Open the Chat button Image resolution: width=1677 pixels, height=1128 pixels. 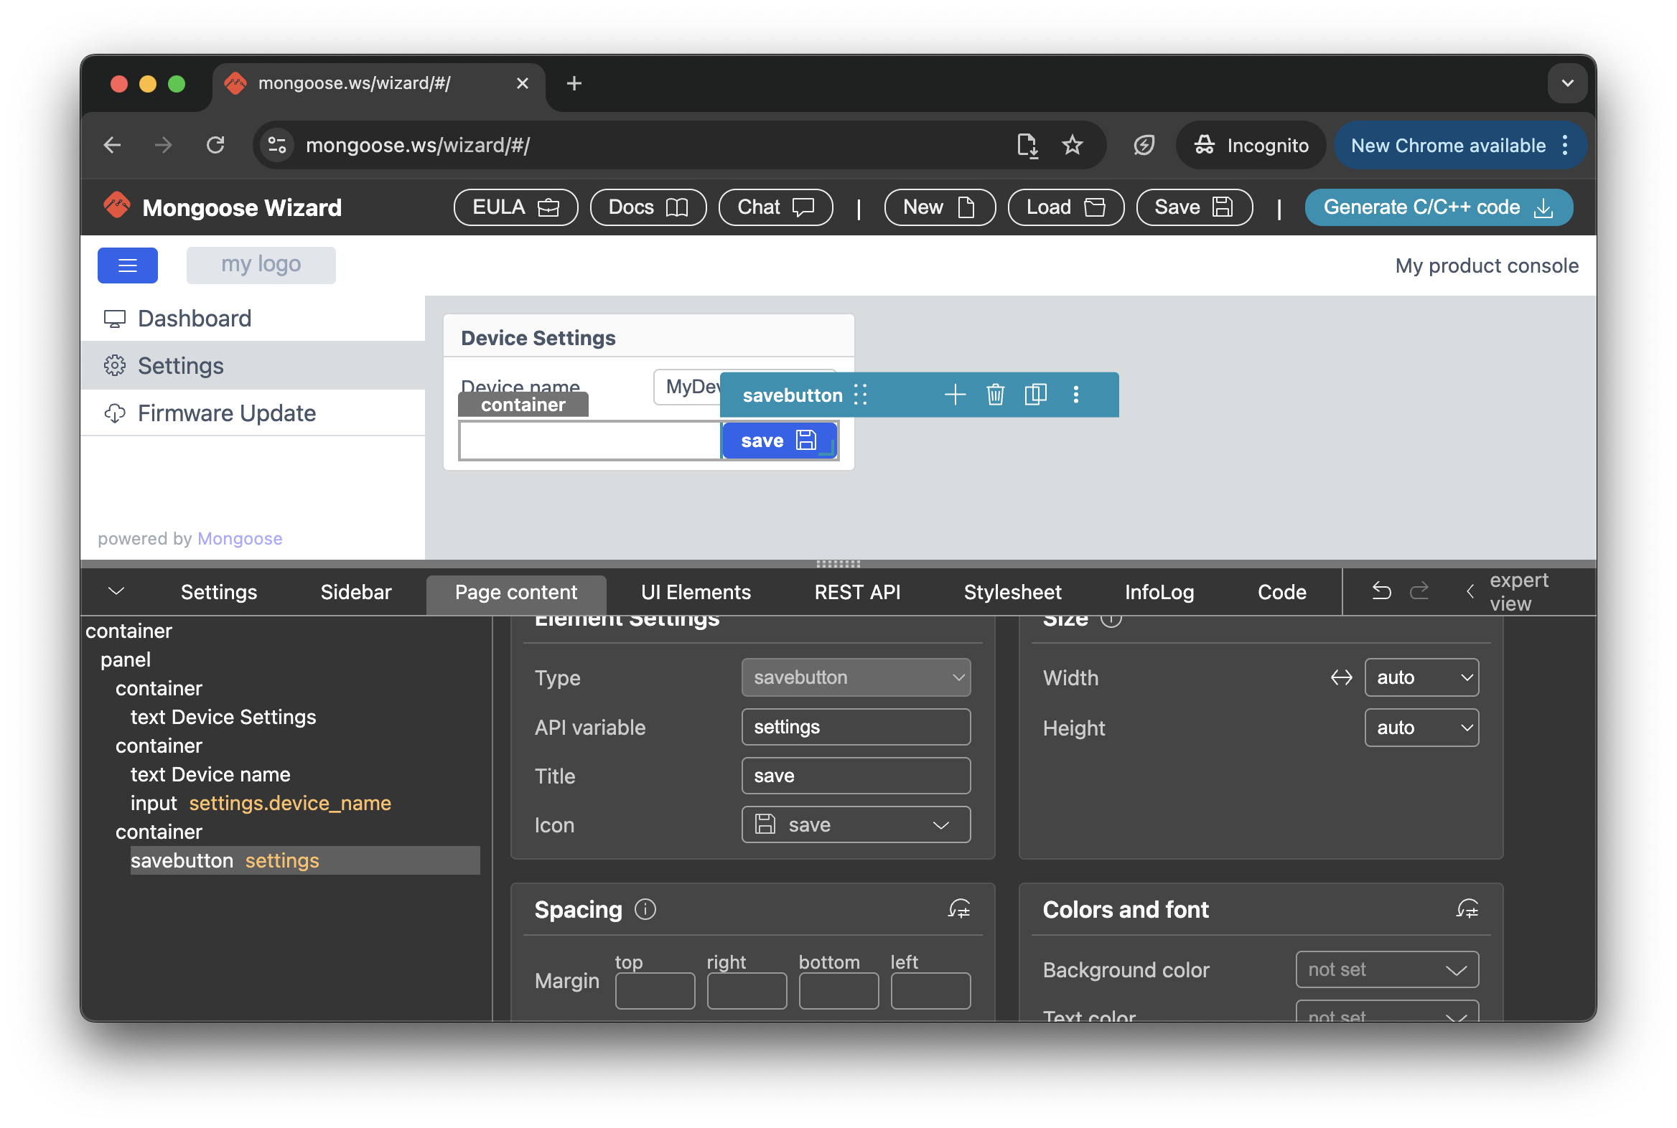tap(775, 207)
